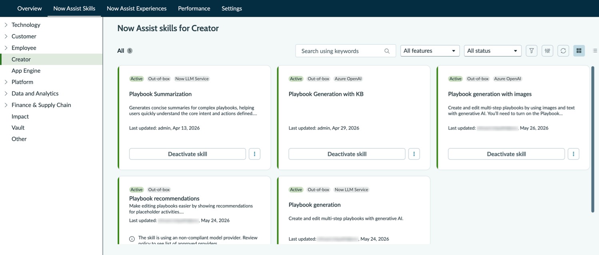Screen dimensions: 599x255
Task: Switch to the Performance tab
Action: pos(194,8)
